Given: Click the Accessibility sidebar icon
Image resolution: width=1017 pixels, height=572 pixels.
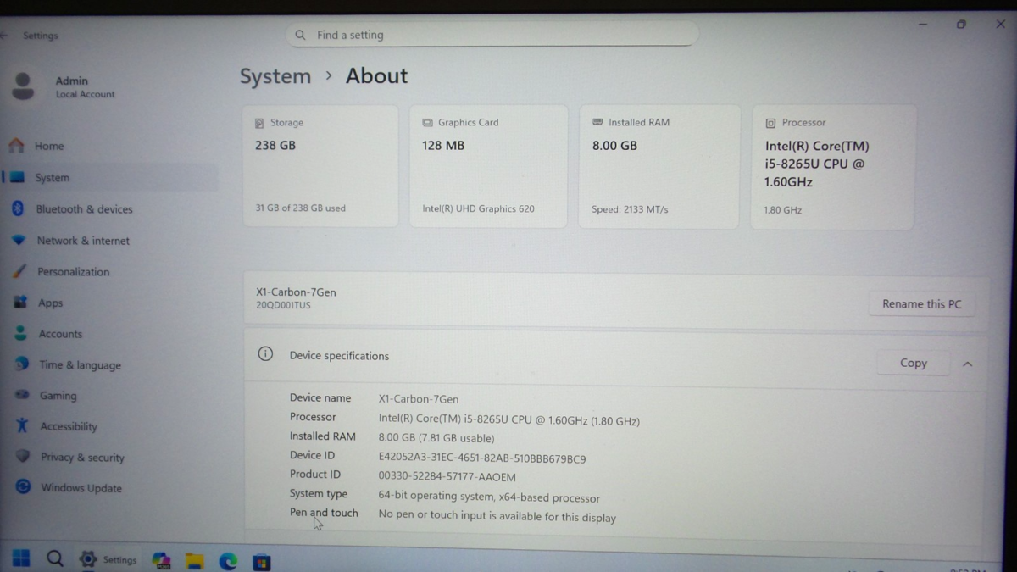Looking at the screenshot, I should 22,425.
